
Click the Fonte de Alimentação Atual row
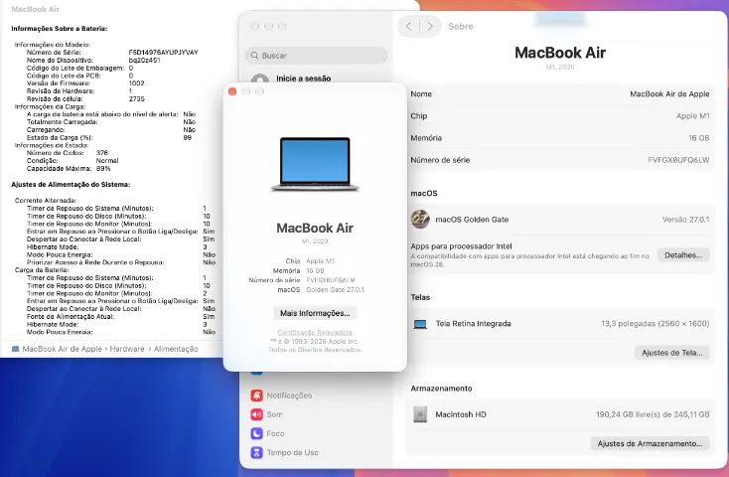coord(121,316)
